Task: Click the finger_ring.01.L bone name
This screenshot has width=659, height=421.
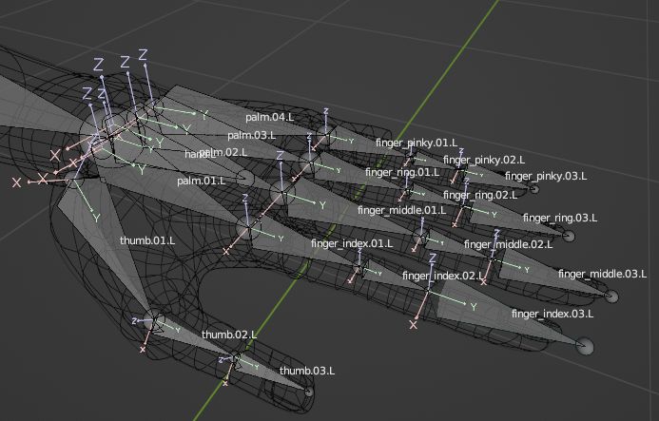Action: point(402,172)
